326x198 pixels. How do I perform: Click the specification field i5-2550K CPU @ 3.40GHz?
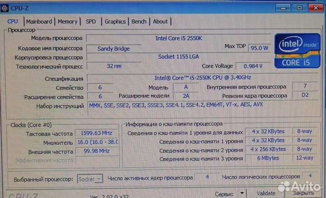tap(202, 78)
